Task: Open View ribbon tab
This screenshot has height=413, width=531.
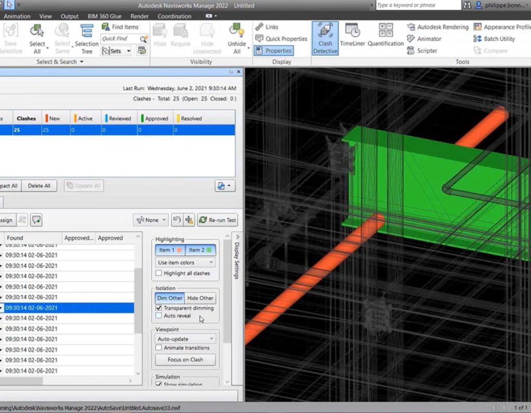Action: 46,16
